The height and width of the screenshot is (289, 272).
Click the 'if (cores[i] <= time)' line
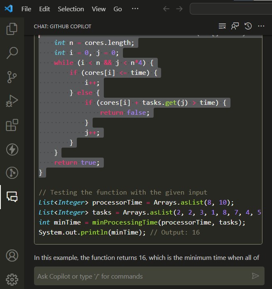(113, 73)
